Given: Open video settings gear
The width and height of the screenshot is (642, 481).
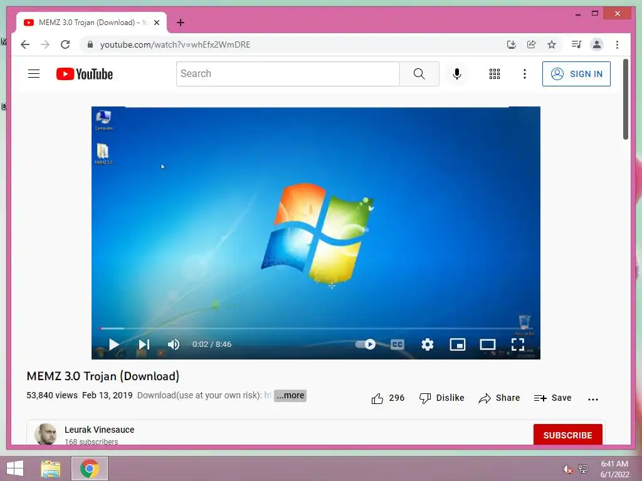Looking at the screenshot, I should click(428, 344).
